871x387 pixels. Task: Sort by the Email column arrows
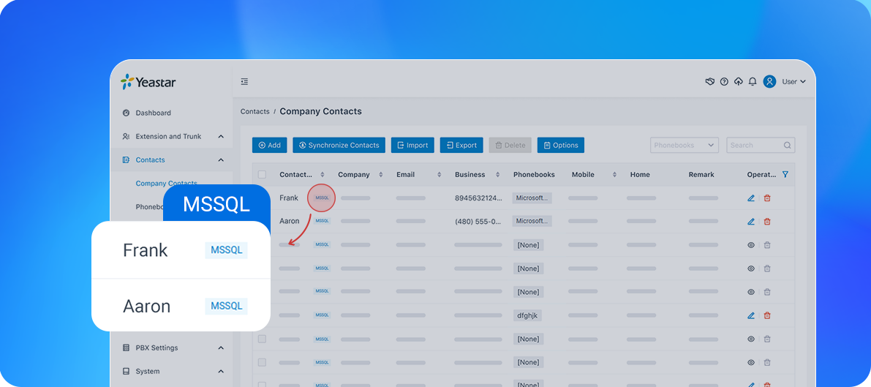pos(439,175)
